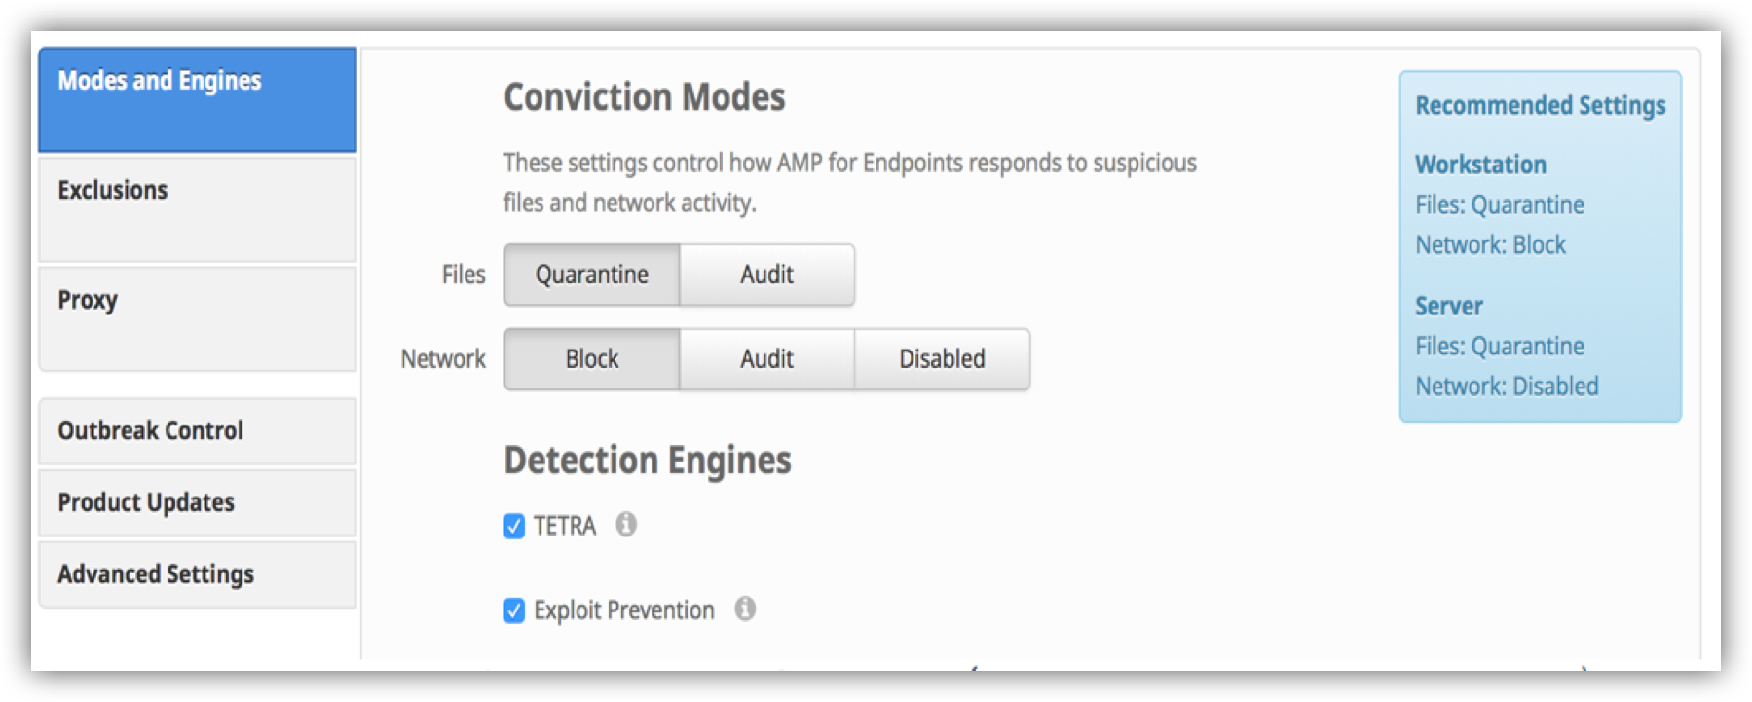The height and width of the screenshot is (702, 1752).
Task: Go to Outbreak Control section
Action: pyautogui.click(x=198, y=430)
